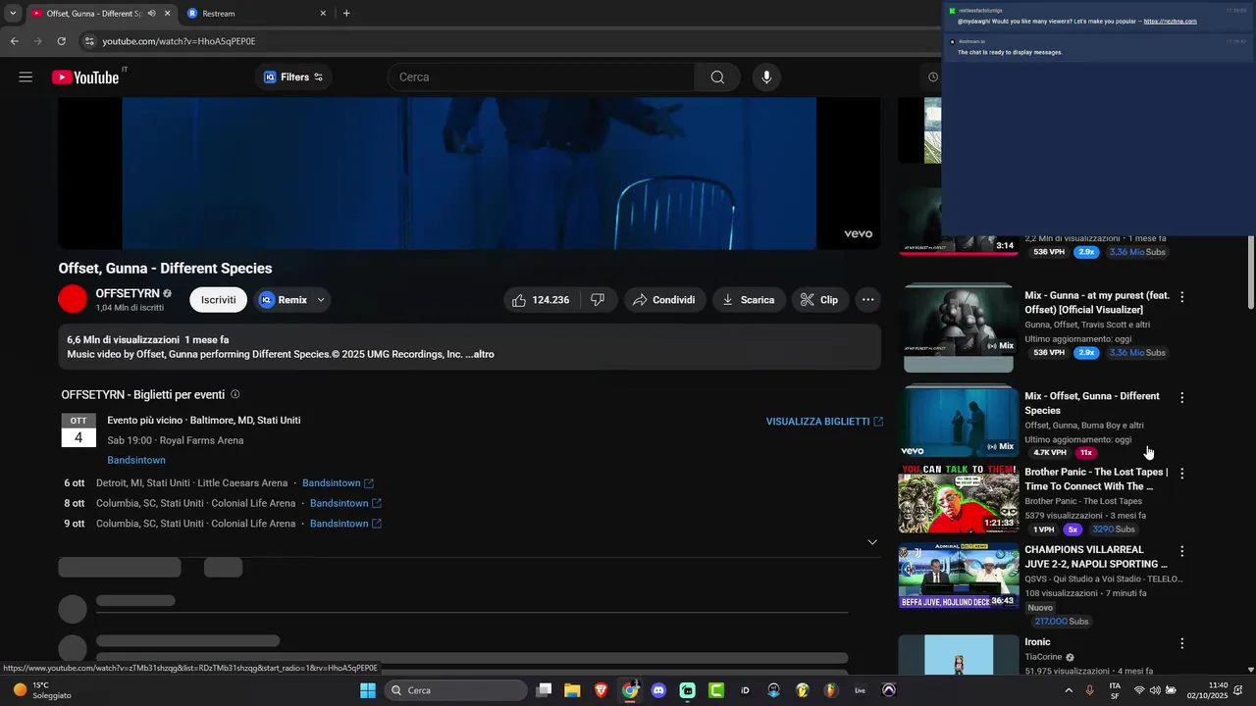Close the YouTube tab

coord(168,14)
